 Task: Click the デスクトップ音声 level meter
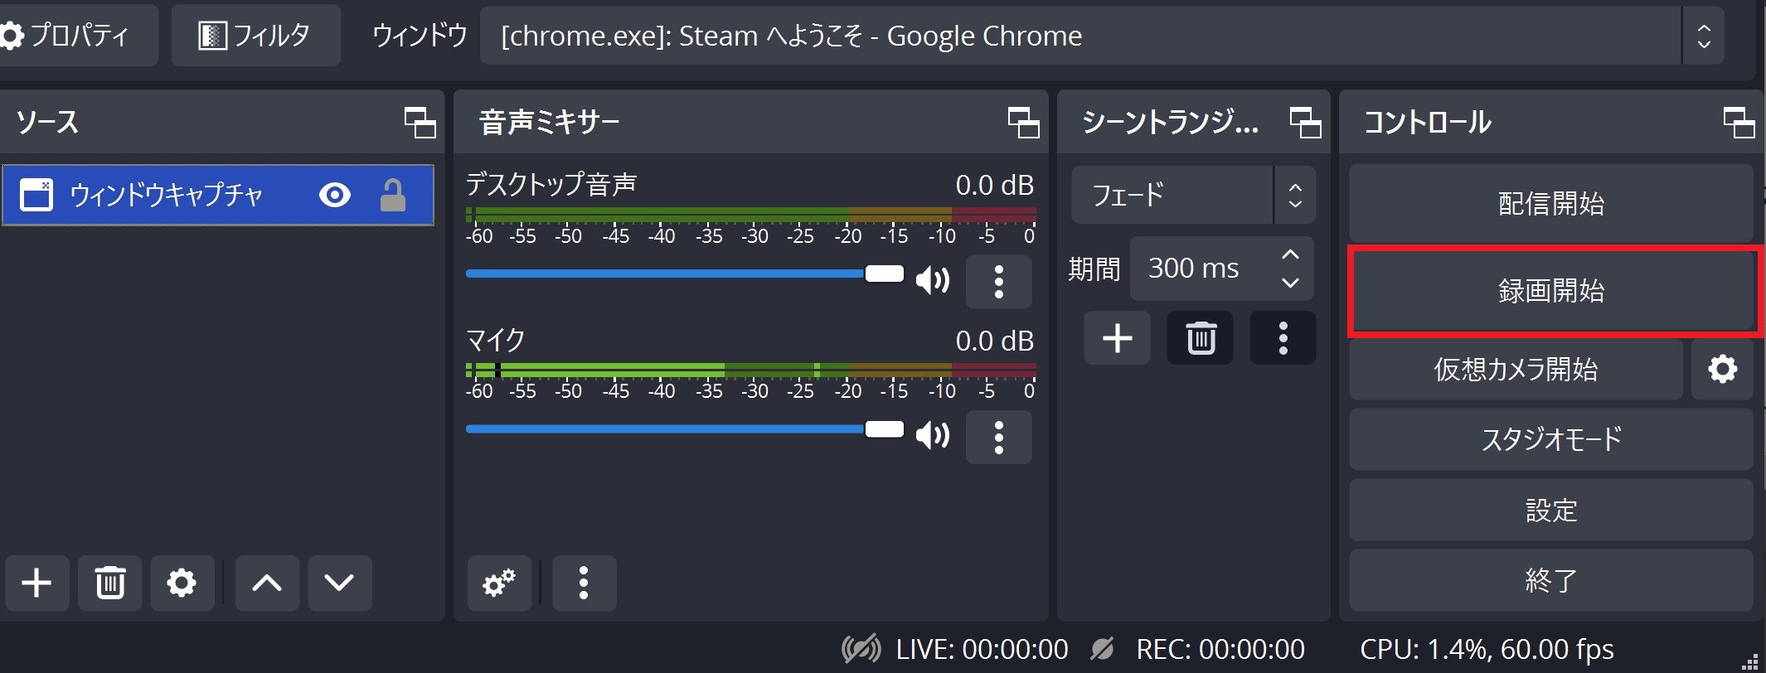(751, 215)
